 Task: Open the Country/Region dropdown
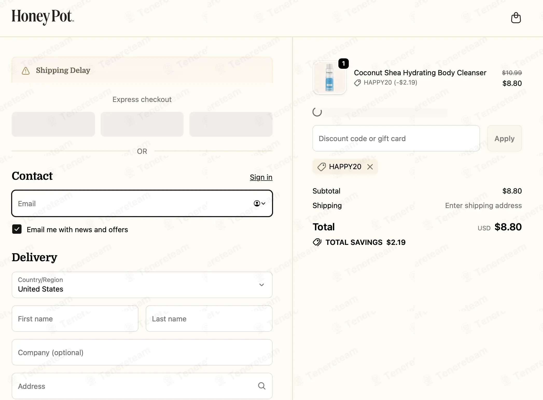tap(142, 285)
